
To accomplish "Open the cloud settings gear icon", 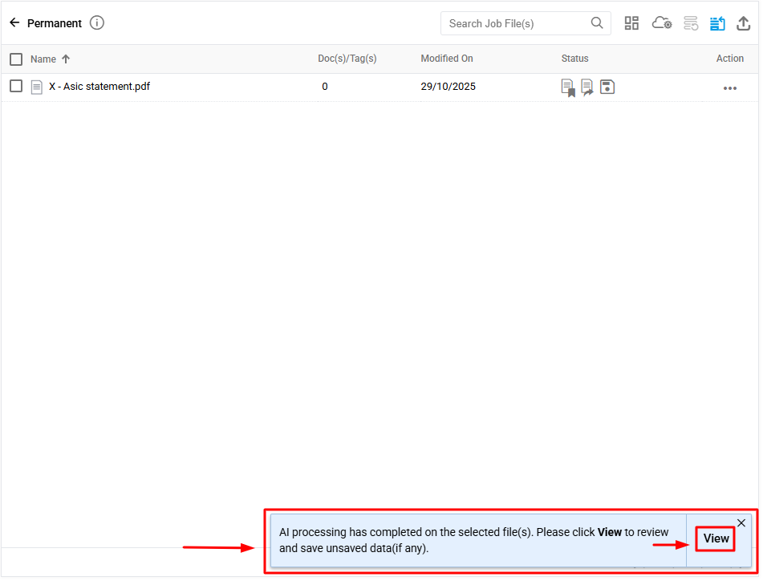I will point(662,23).
